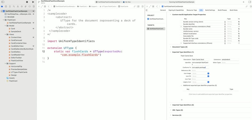Image resolution: width=252 pixels, height=120 pixels.
Task: Open UTType+FlashCards file in navigator
Action: tap(19, 72)
